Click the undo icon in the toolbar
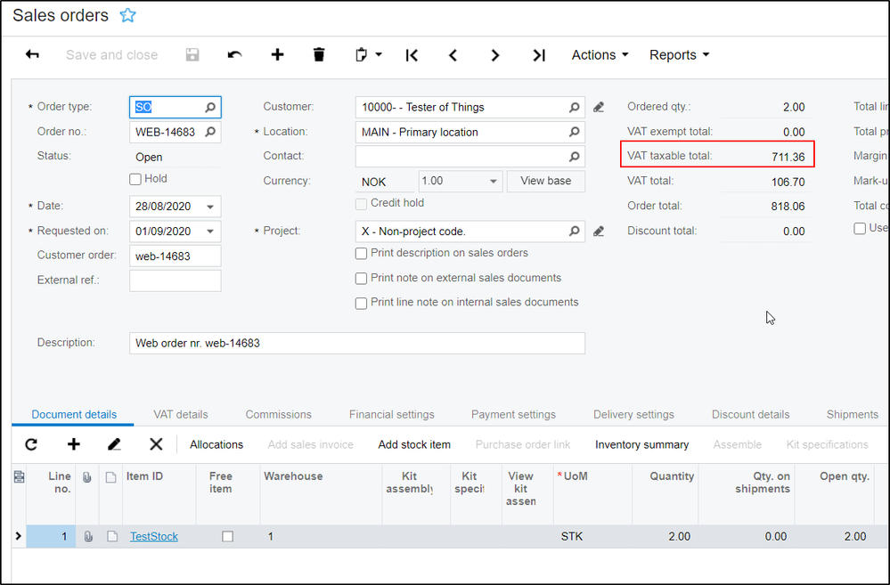 tap(235, 55)
